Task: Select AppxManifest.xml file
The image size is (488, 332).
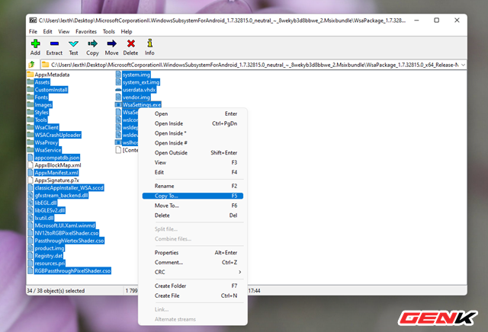Action: [56, 173]
